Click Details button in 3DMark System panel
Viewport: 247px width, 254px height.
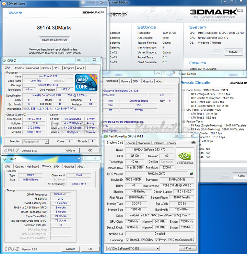pos(234,52)
